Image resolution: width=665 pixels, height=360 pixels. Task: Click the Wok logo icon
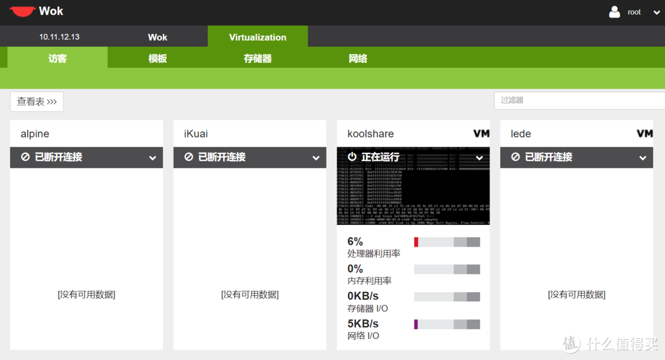pos(22,11)
